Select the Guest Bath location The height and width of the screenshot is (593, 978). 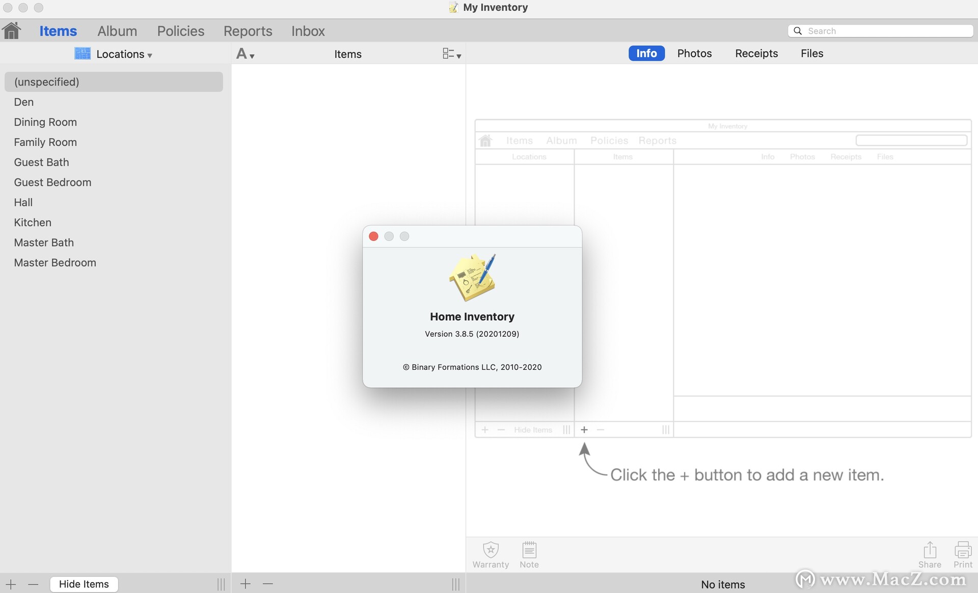pyautogui.click(x=114, y=162)
